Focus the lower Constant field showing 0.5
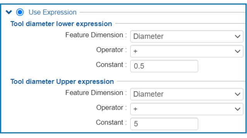This screenshot has width=247, height=138. tap(164, 66)
